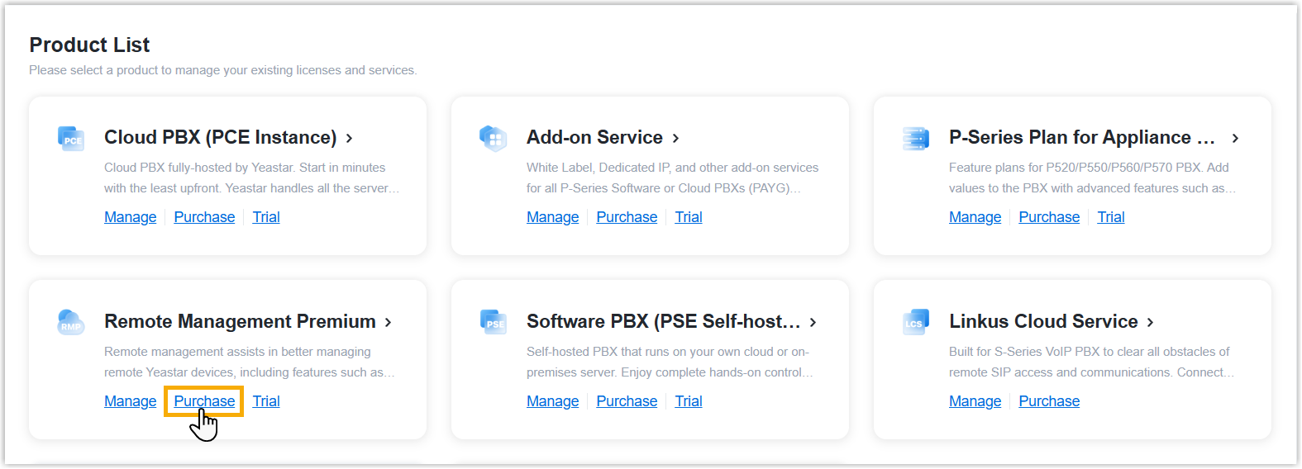The image size is (1302, 469).
Task: Start Trial for Add-on Service
Action: (688, 217)
